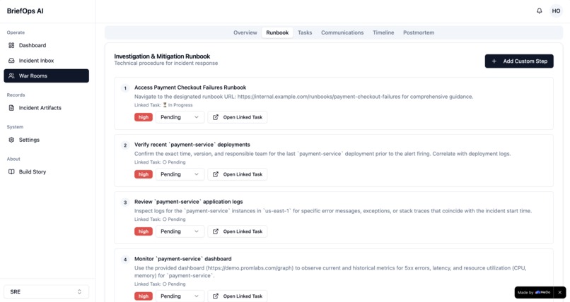Click external-link icon on step 2 Open Linked Task

pos(216,174)
